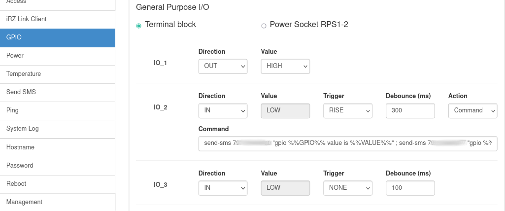Open the Ping tool page
Screen dimensions: 505x211
point(12,110)
